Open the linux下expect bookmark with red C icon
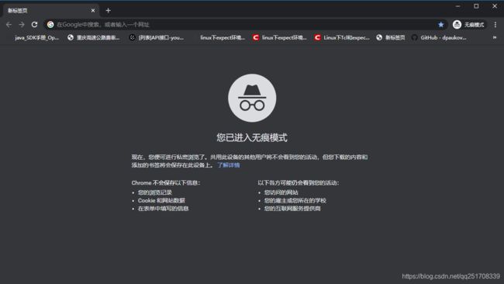 279,37
